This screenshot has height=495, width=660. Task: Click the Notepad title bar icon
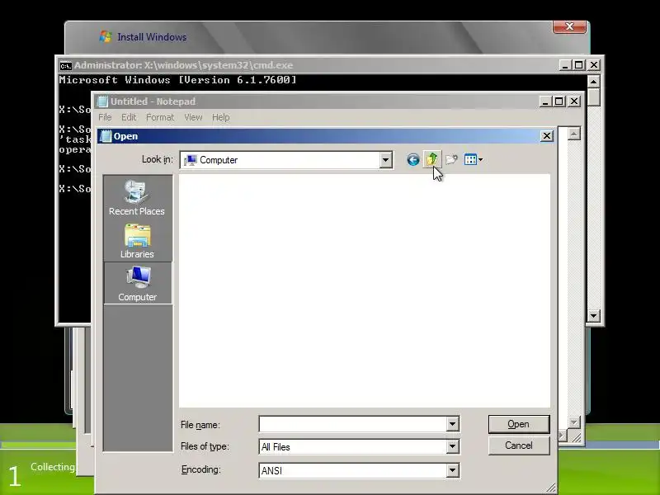[x=102, y=101]
